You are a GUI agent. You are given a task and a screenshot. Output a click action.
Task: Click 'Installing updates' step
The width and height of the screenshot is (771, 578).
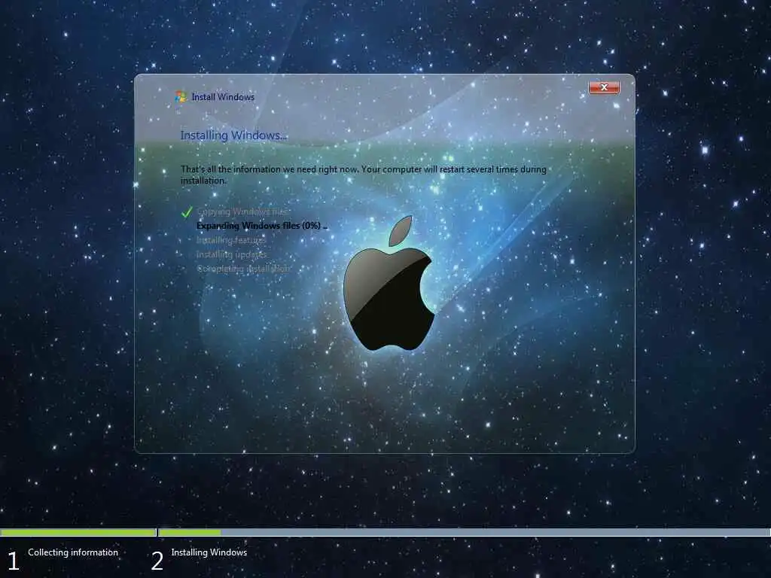232,254
